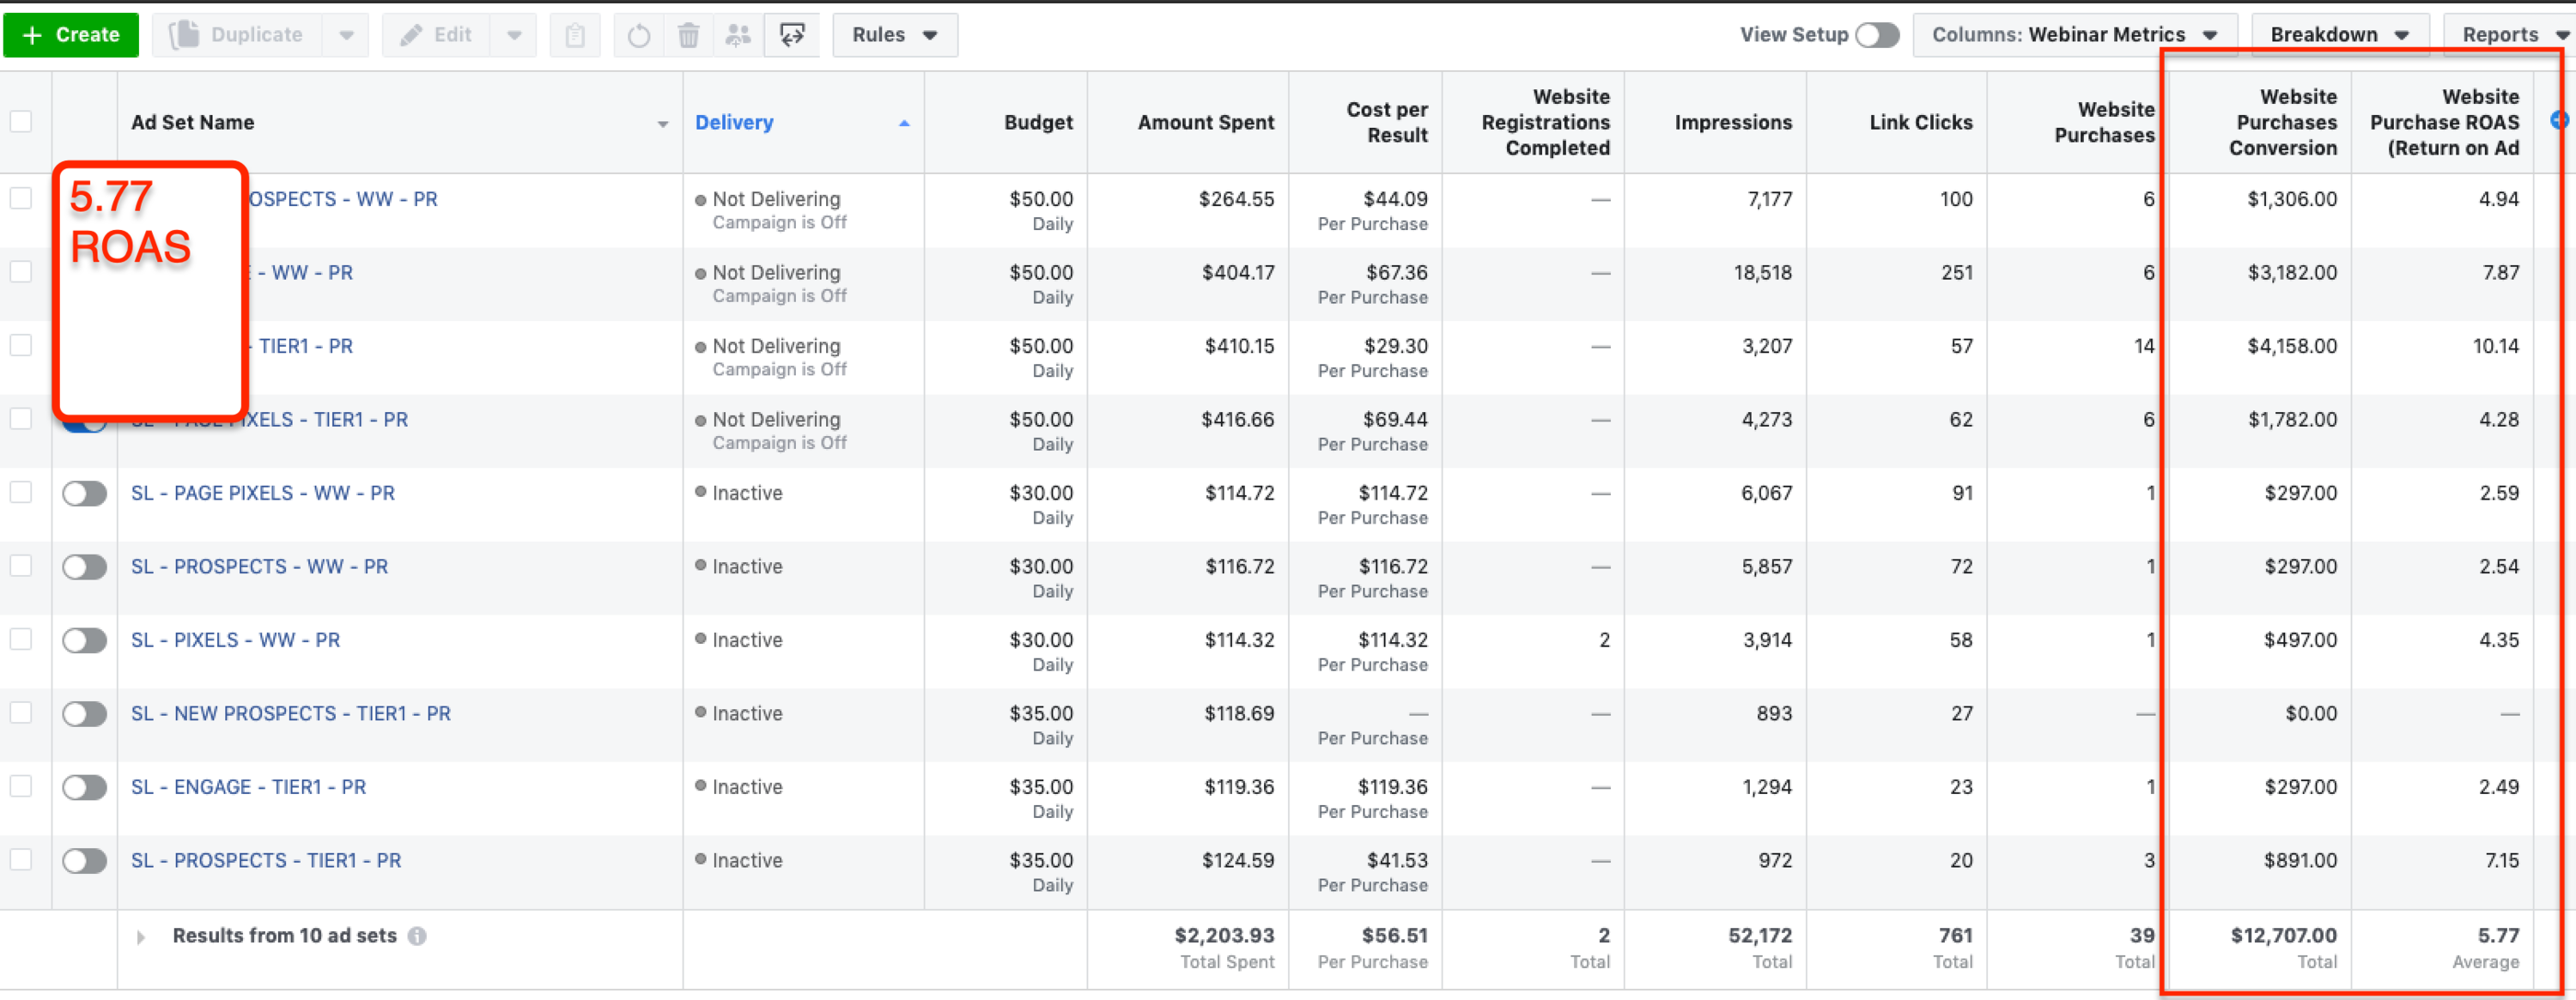Toggle on SL - PAGE PIXELS - WW - PR ad set
The image size is (2576, 1000).
click(x=84, y=494)
